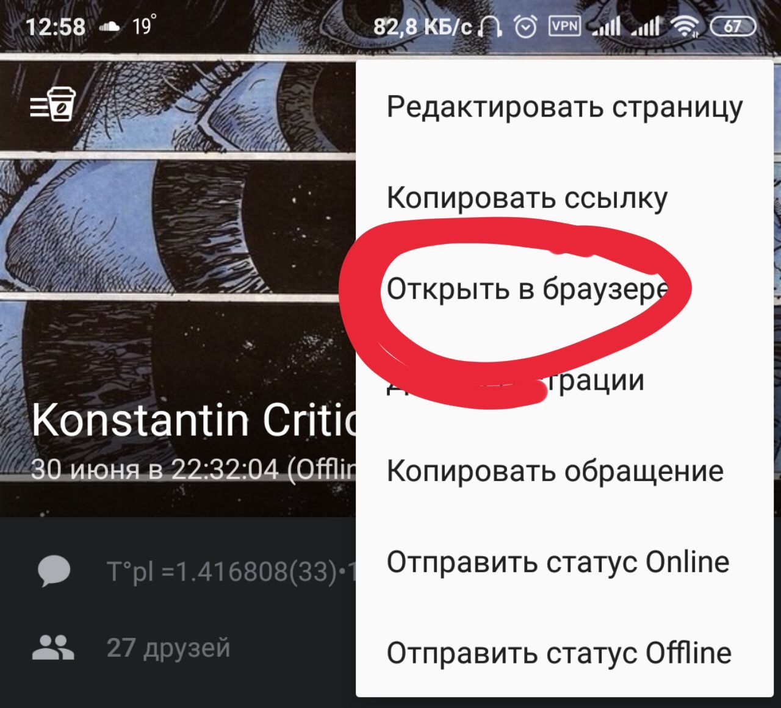Tap the speech bubble status icon
The height and width of the screenshot is (708, 781).
pyautogui.click(x=54, y=572)
